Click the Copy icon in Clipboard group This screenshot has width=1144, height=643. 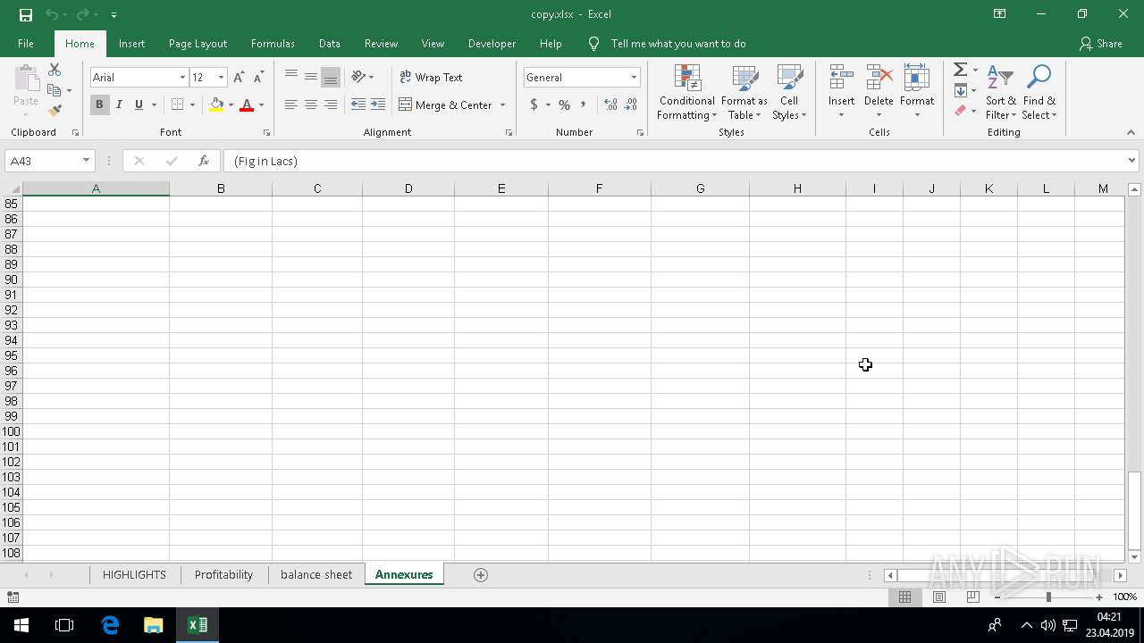[x=55, y=90]
